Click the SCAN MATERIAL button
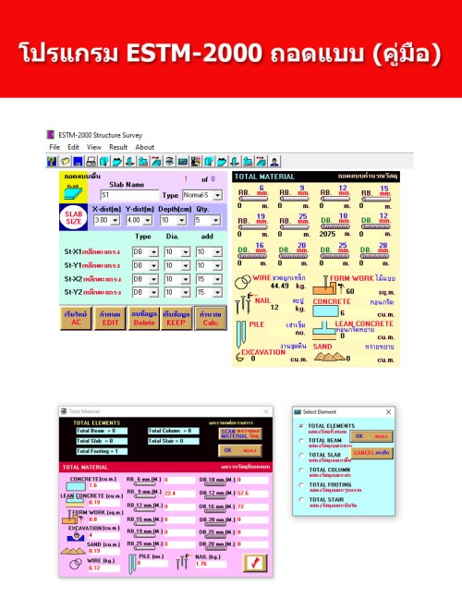 coord(240,433)
